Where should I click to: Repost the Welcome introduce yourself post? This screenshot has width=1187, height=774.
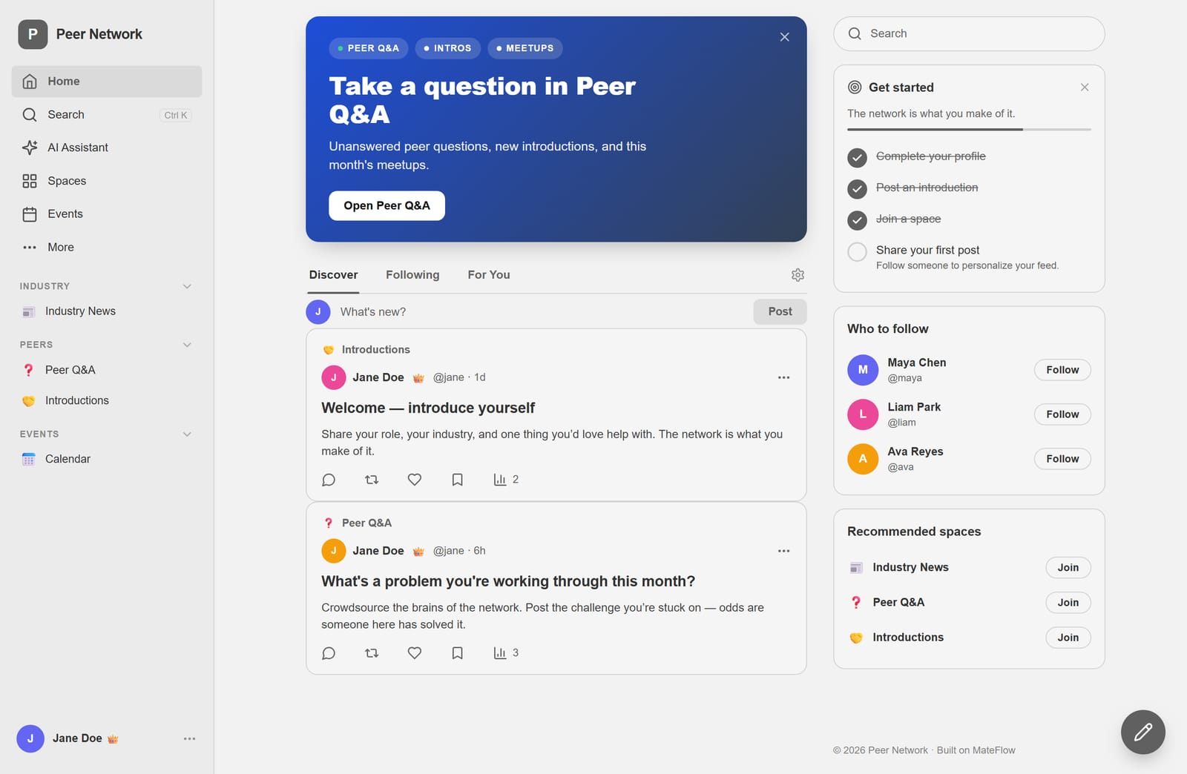click(x=372, y=480)
